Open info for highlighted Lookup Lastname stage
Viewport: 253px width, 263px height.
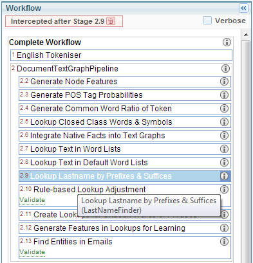[x=224, y=176]
